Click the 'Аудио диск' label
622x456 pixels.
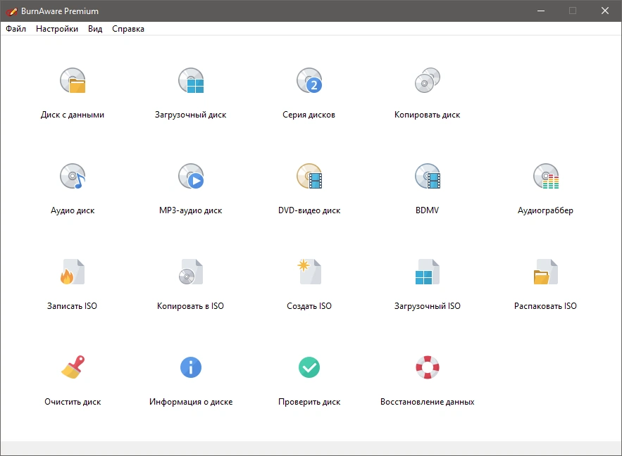click(x=73, y=210)
